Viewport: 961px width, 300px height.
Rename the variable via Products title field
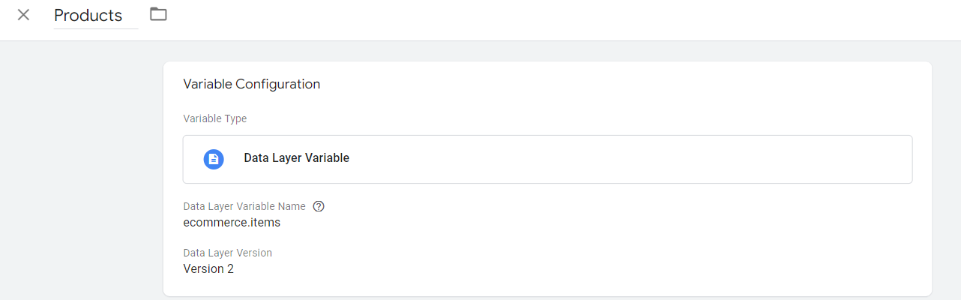pos(96,16)
